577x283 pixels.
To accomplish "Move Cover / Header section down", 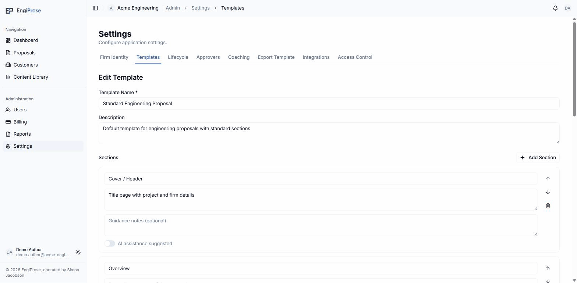I will [548, 192].
